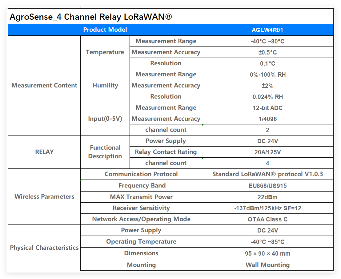Click "Power Supply" under Physical Characteristics
Viewport: 341px width, 279px height.
[141, 230]
